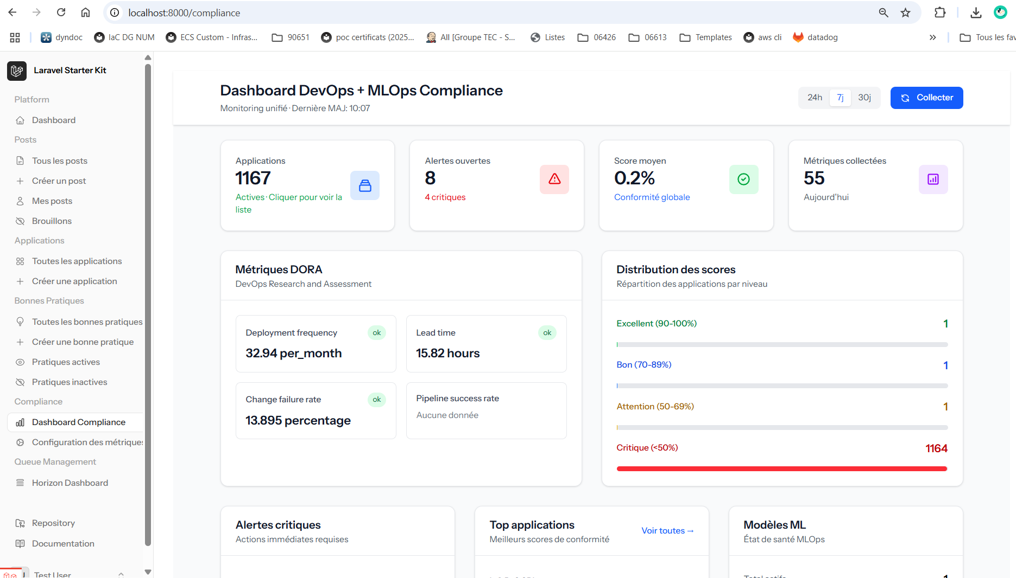Click the eye icon beside Pratiques actives

point(20,362)
